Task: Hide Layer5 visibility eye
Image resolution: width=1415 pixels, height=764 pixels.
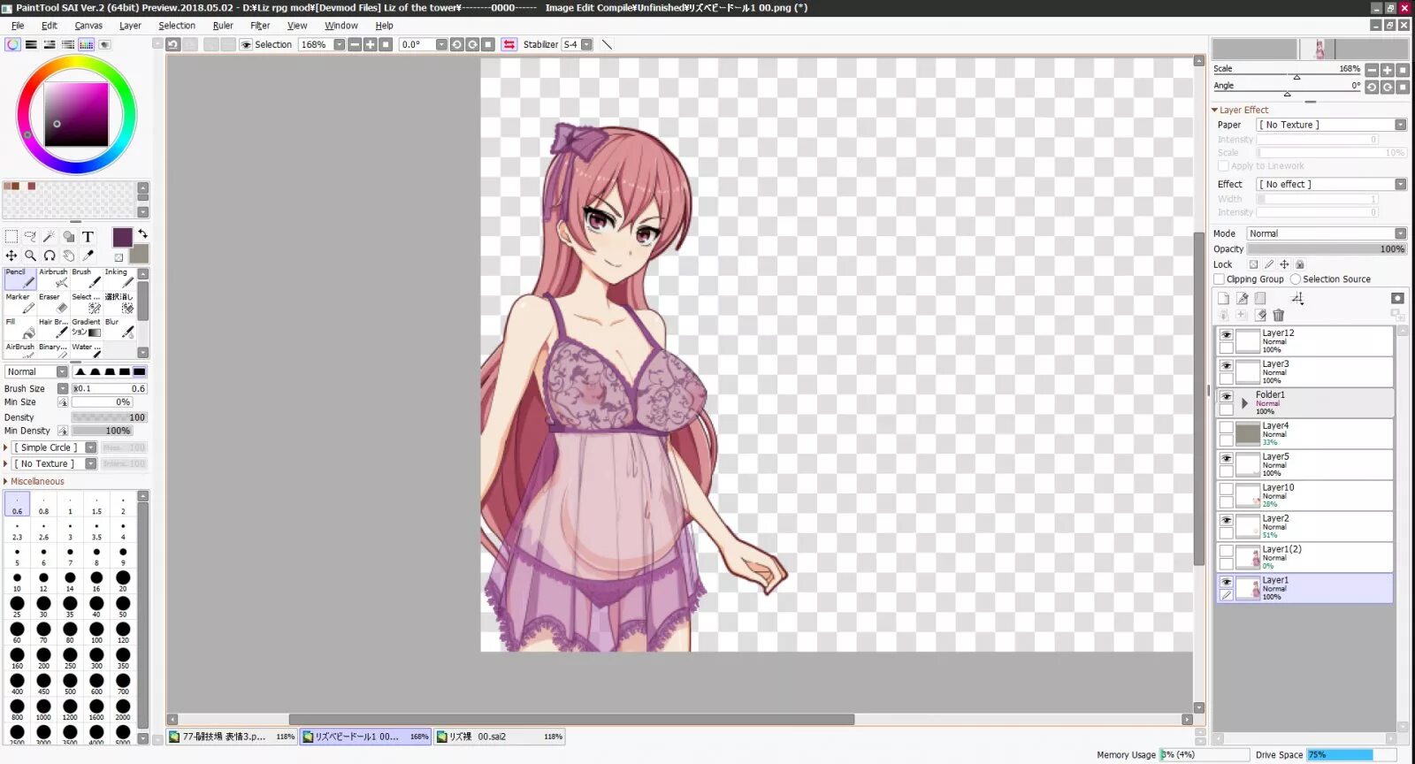Action: [x=1226, y=459]
